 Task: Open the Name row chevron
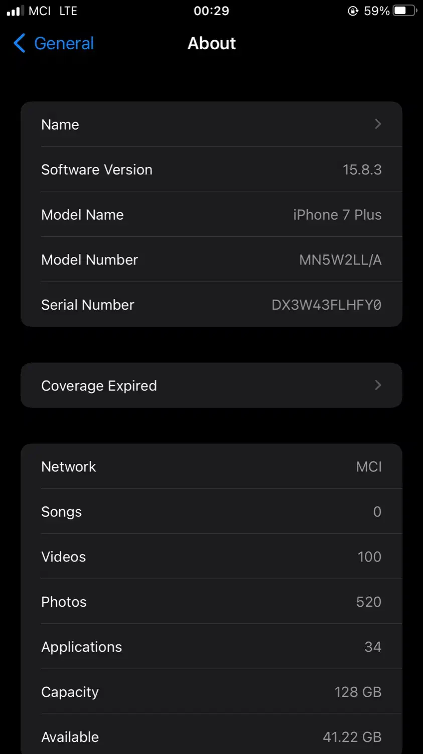coord(378,124)
